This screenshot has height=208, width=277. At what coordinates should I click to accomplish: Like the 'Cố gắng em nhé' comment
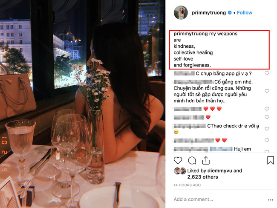pos(267,91)
